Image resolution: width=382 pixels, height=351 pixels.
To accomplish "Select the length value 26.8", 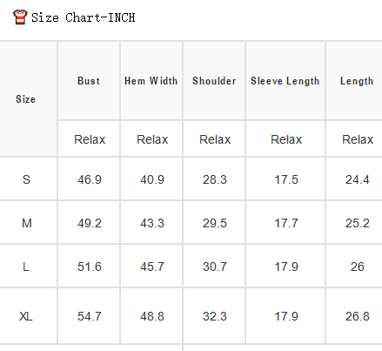I will point(358,316).
